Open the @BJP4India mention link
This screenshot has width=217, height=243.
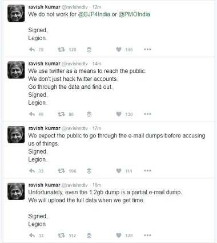coord(94,14)
